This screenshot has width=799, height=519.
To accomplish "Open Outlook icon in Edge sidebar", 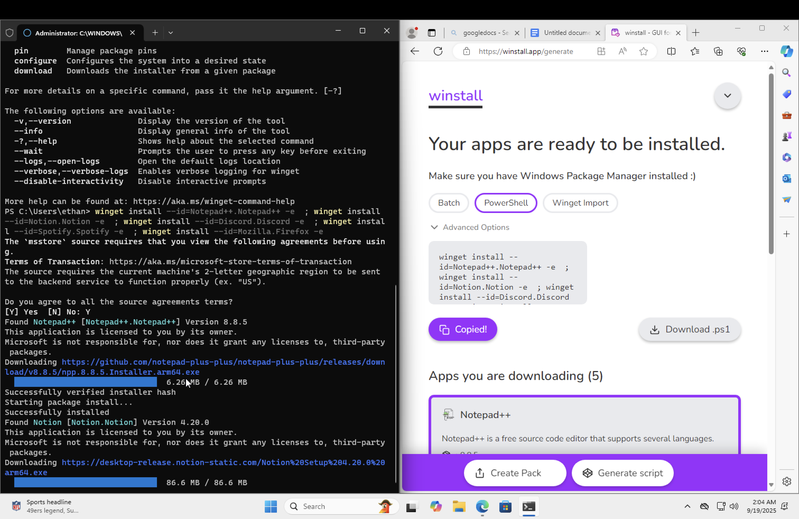I will [x=787, y=179].
